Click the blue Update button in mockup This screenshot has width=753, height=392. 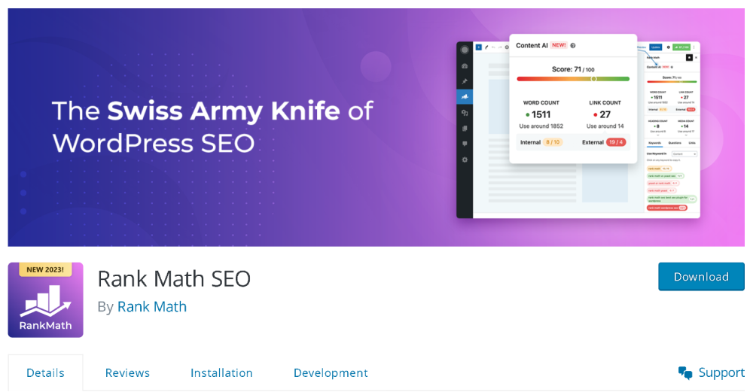tap(656, 47)
